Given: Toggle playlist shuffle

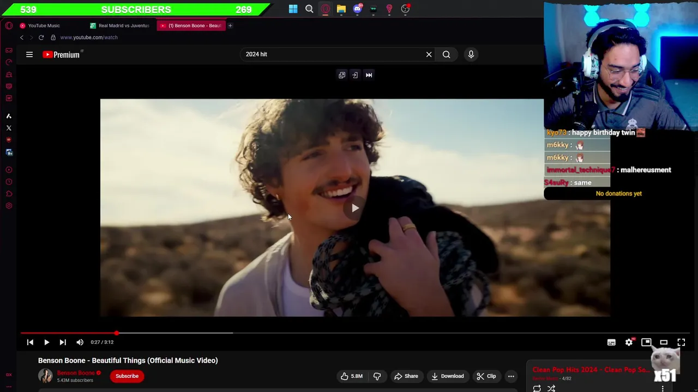Looking at the screenshot, I should (551, 388).
